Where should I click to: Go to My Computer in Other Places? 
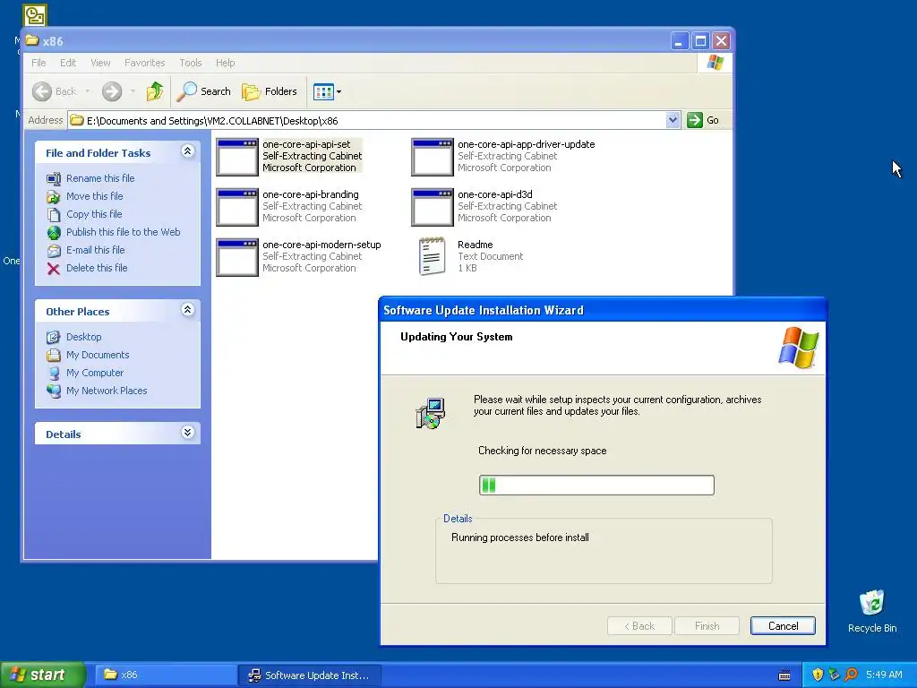click(x=95, y=373)
